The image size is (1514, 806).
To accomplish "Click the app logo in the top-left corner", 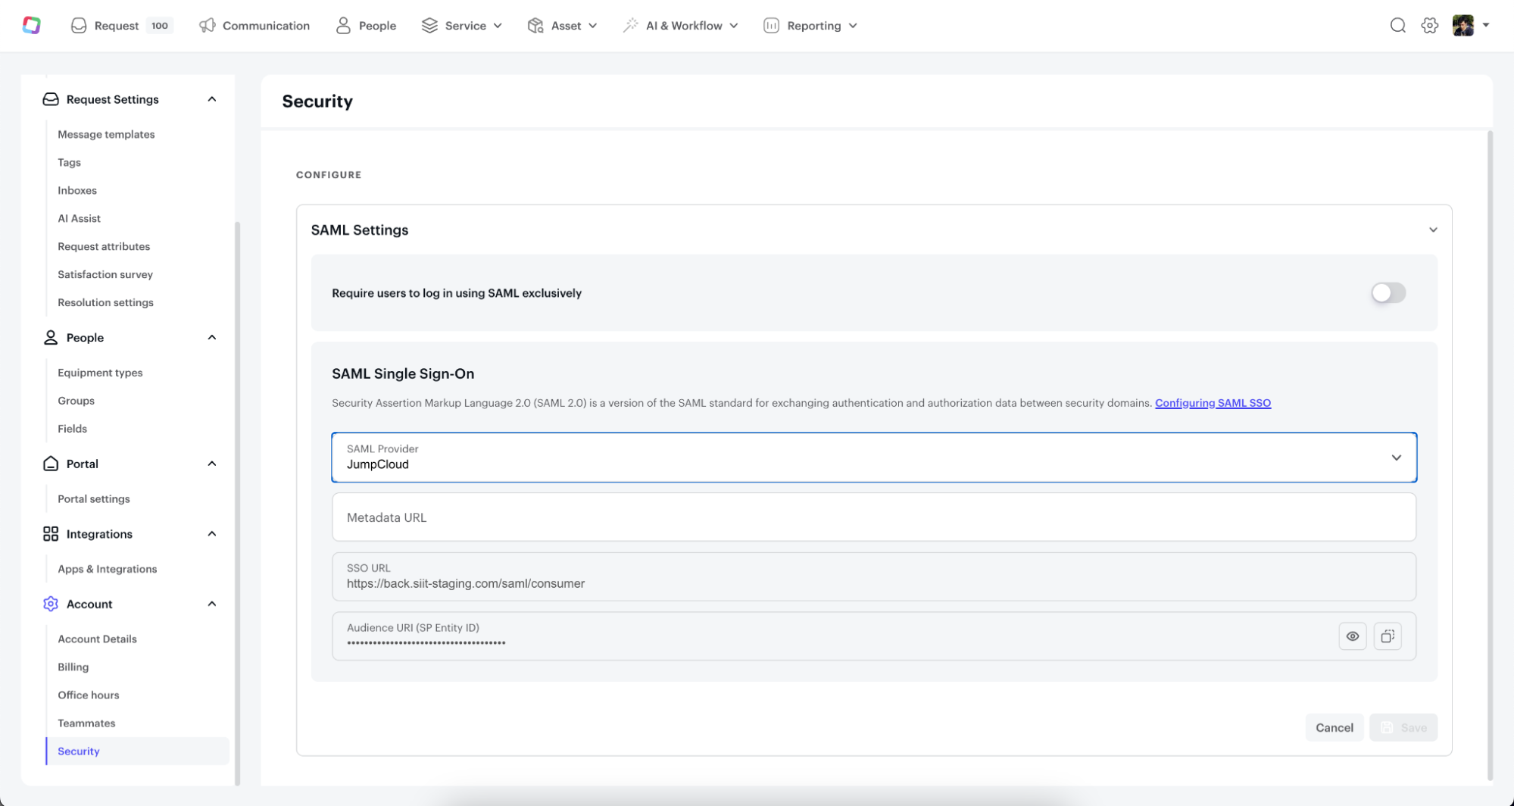I will tap(31, 25).
